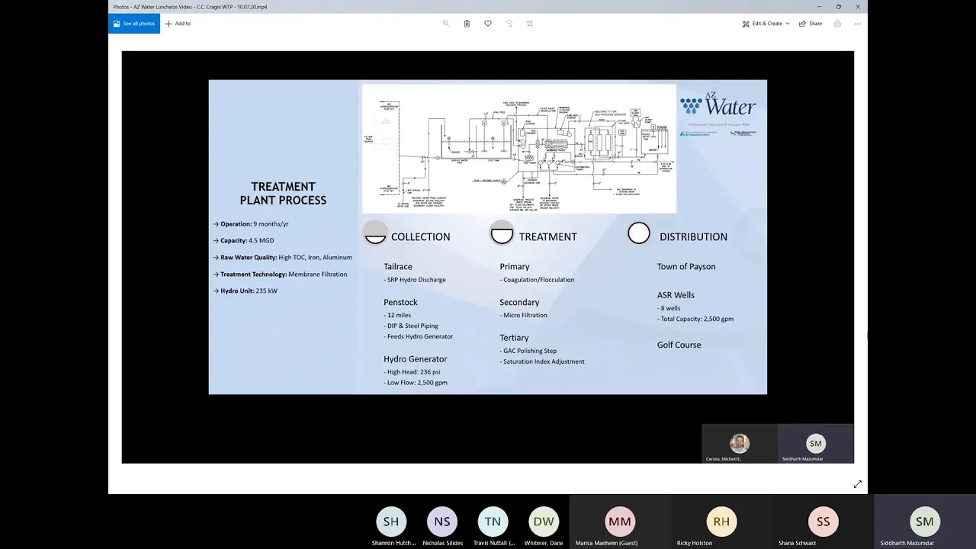Click the process flow diagram image
The height and width of the screenshot is (549, 976).
pos(518,149)
